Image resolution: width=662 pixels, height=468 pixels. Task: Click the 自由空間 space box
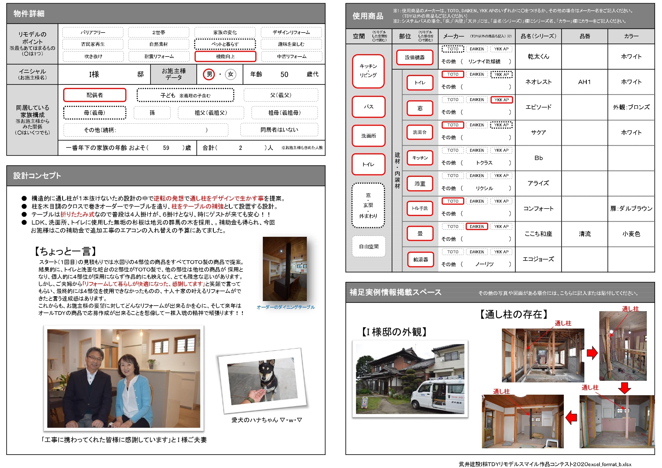click(x=368, y=246)
